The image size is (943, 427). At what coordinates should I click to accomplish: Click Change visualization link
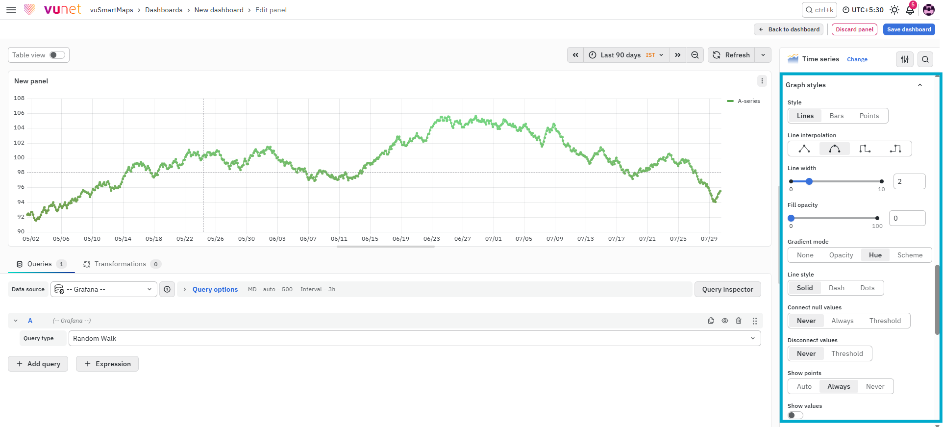coord(857,59)
